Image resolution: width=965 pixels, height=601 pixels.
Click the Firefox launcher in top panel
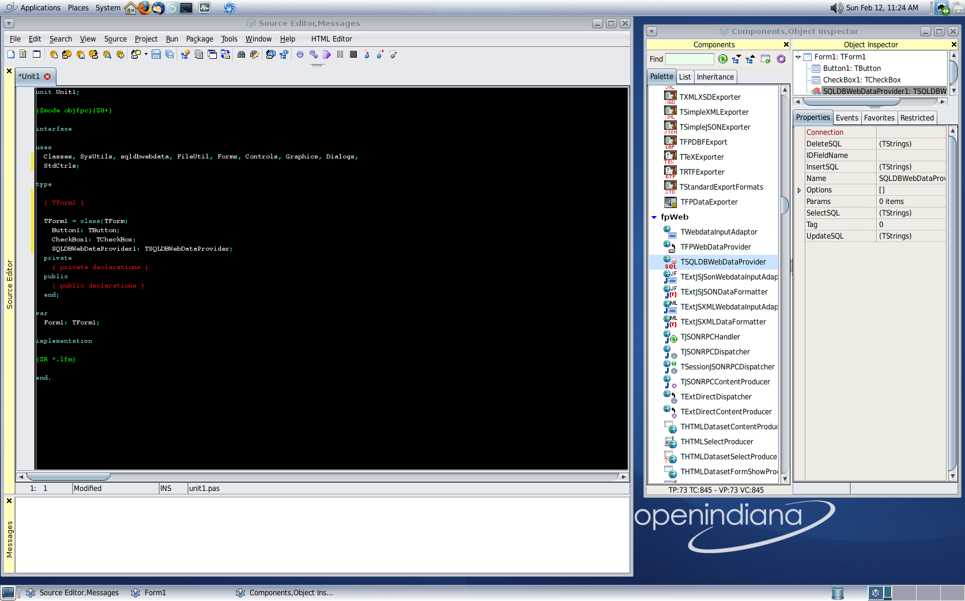(x=144, y=7)
